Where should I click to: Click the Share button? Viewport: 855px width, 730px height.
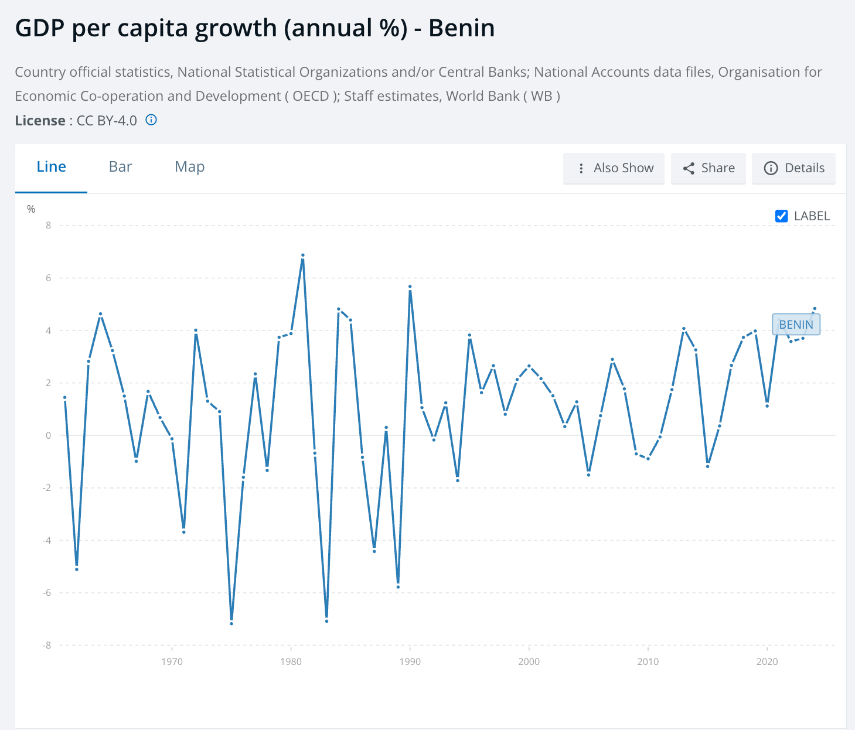point(708,169)
